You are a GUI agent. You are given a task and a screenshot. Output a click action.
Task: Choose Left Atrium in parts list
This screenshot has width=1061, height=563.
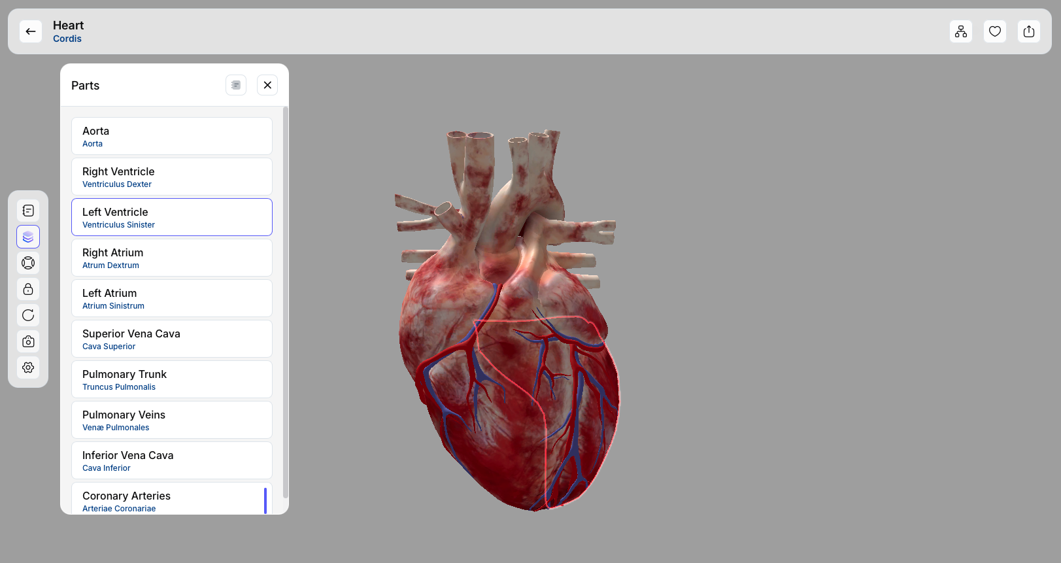pyautogui.click(x=172, y=298)
